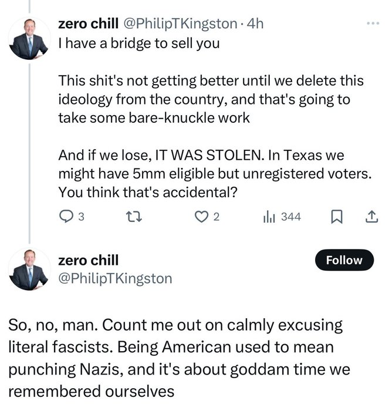Share the tweet using the upload arrow icon
Screen dimensions: 389x411
pyautogui.click(x=371, y=217)
